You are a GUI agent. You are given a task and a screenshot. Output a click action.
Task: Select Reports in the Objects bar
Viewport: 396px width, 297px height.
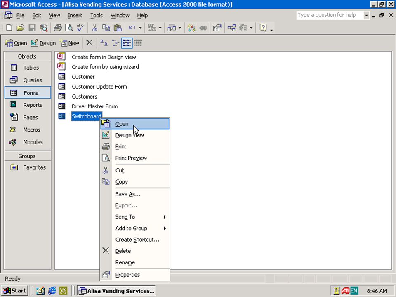28,105
